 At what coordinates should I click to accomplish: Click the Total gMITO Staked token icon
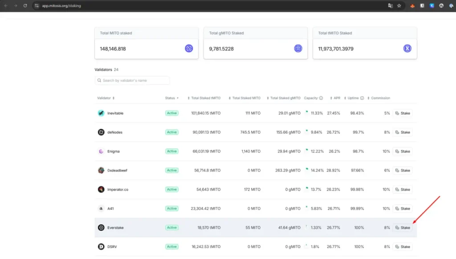coord(298,48)
